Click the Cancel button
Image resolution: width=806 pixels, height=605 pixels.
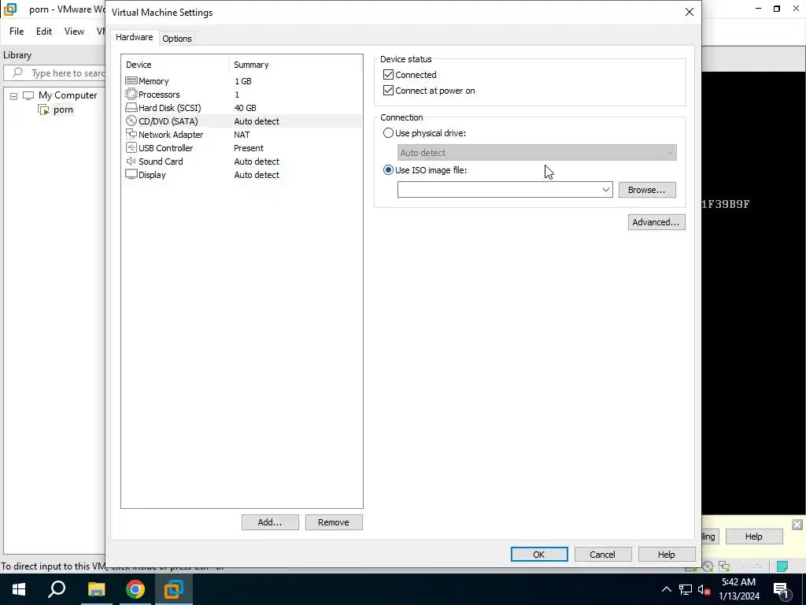tap(602, 554)
